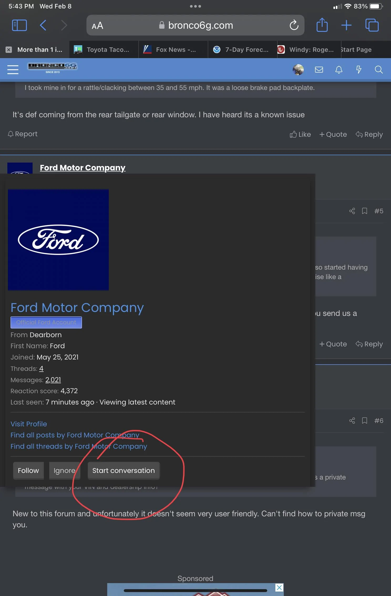Switch to the 7-Day Forec... tab

point(243,49)
